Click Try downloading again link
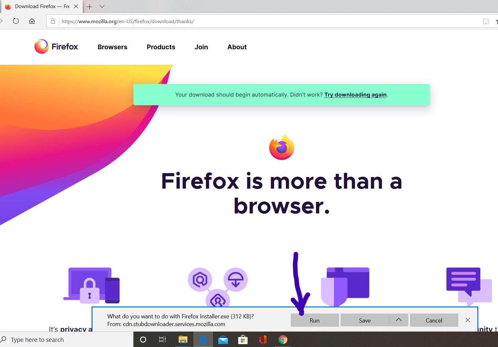Image resolution: width=498 pixels, height=347 pixels. (x=355, y=95)
